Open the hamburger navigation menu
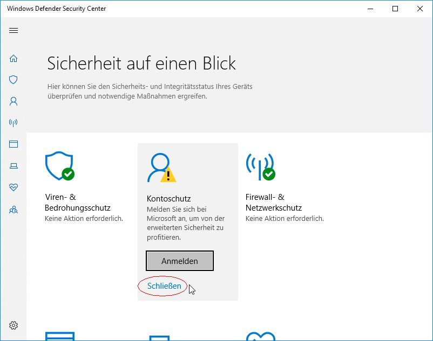Image resolution: width=433 pixels, height=341 pixels. click(13, 30)
